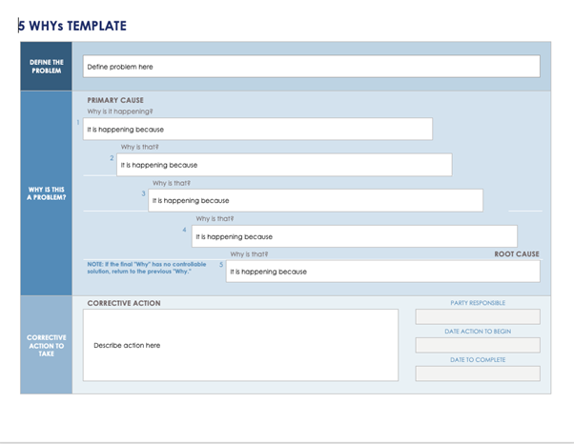Image resolution: width=574 pixels, height=444 pixels.
Task: Click the 'WHY IS THIS A PROBLEM?' sidebar cell
Action: 46,193
